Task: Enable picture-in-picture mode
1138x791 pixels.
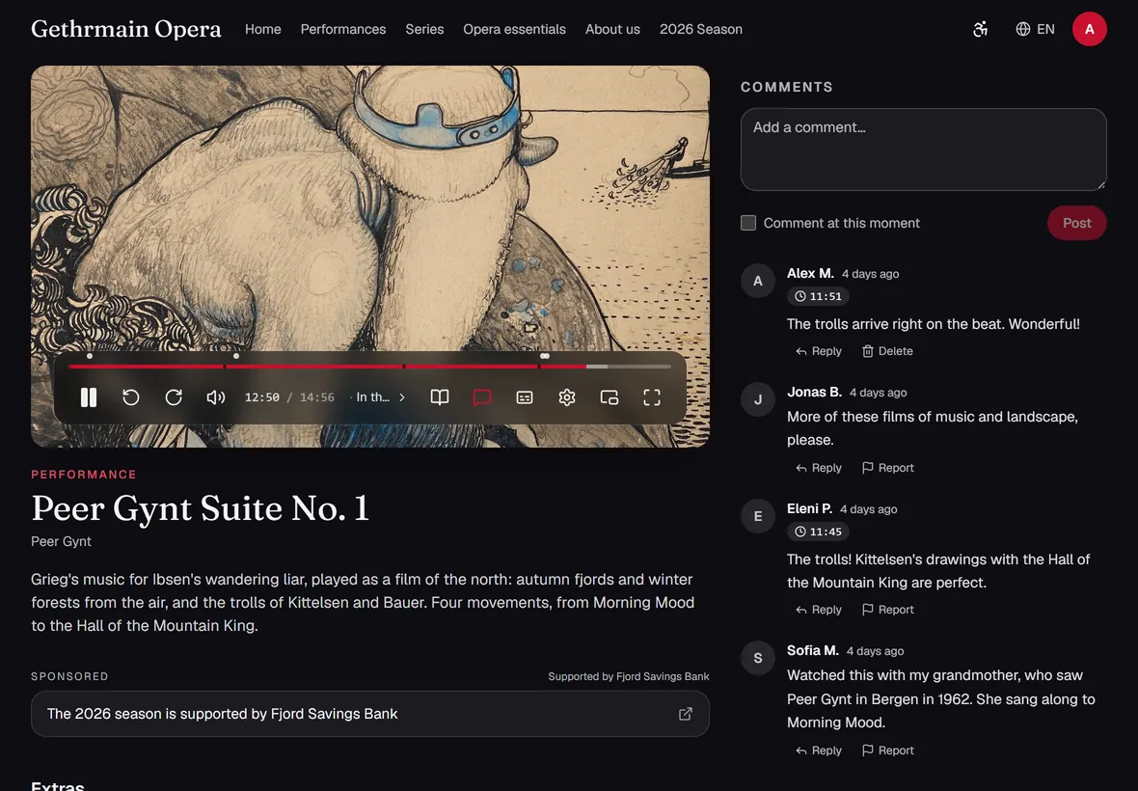Action: click(x=610, y=397)
